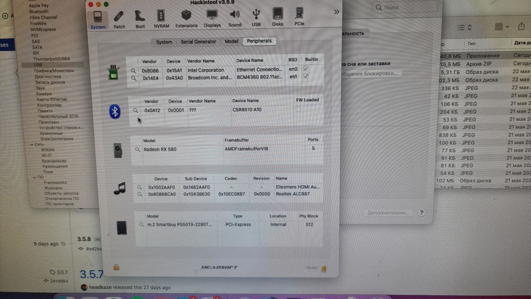
Task: Click magnifier icon for Intel Corporation row
Action: pyautogui.click(x=134, y=71)
